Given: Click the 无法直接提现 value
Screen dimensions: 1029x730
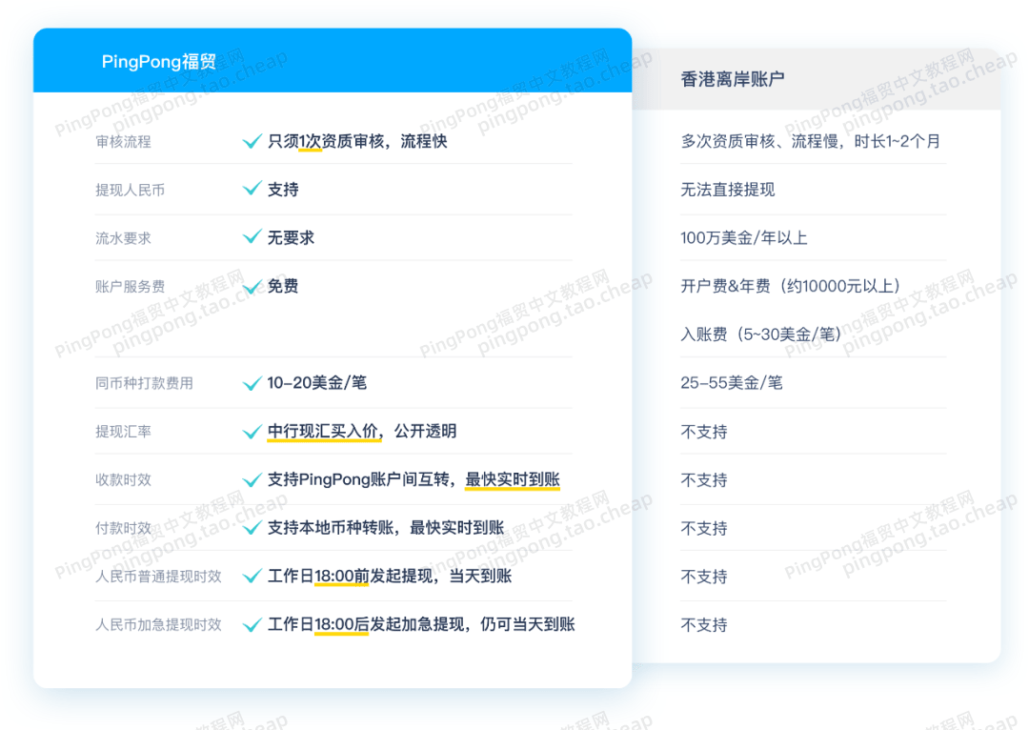Looking at the screenshot, I should click(x=728, y=190).
